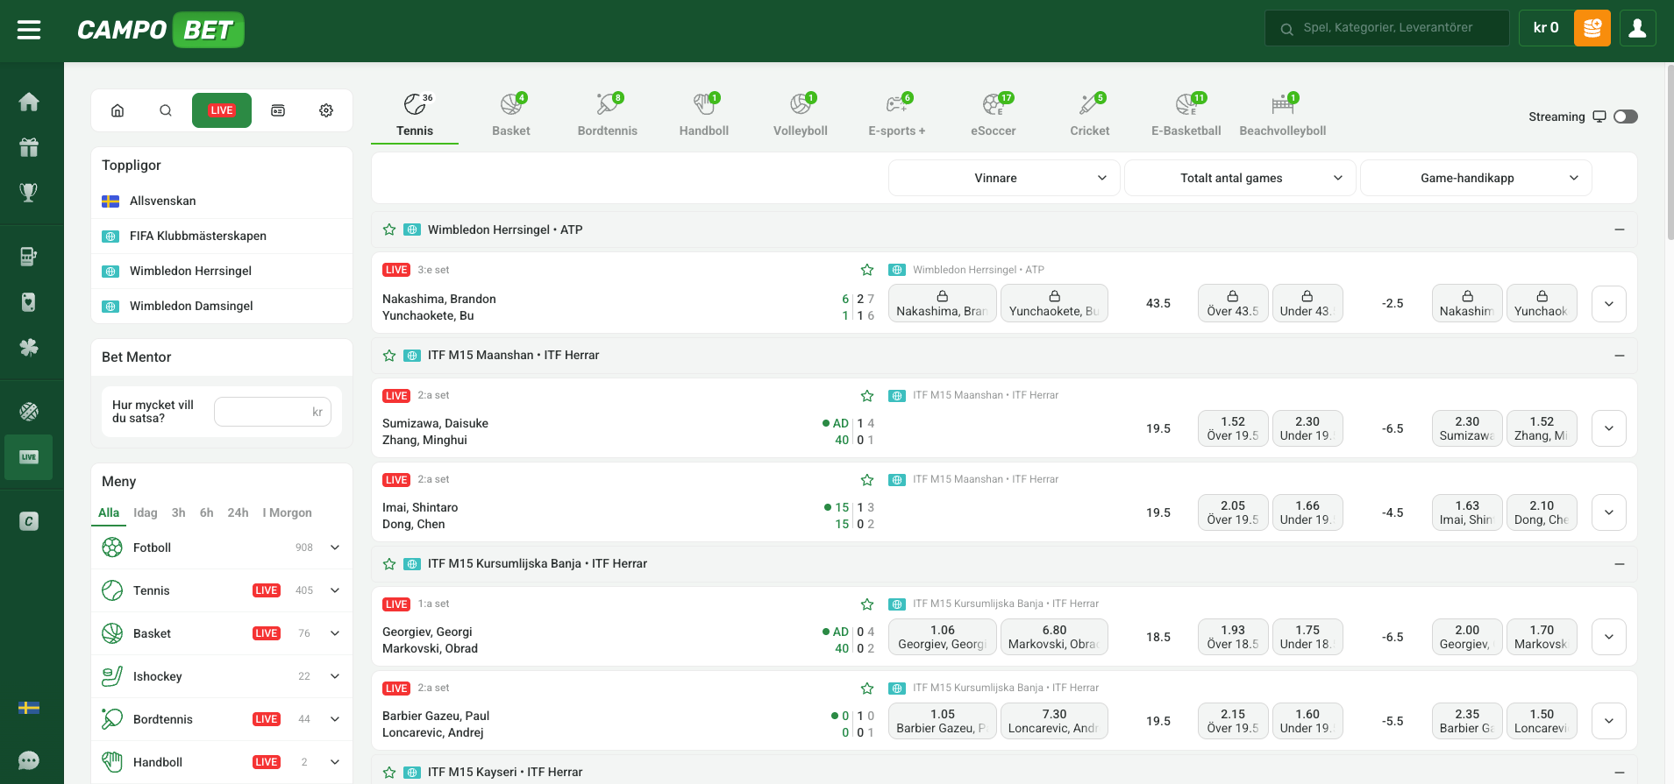The height and width of the screenshot is (784, 1674).
Task: Open the hamburger main menu
Action: (29, 31)
